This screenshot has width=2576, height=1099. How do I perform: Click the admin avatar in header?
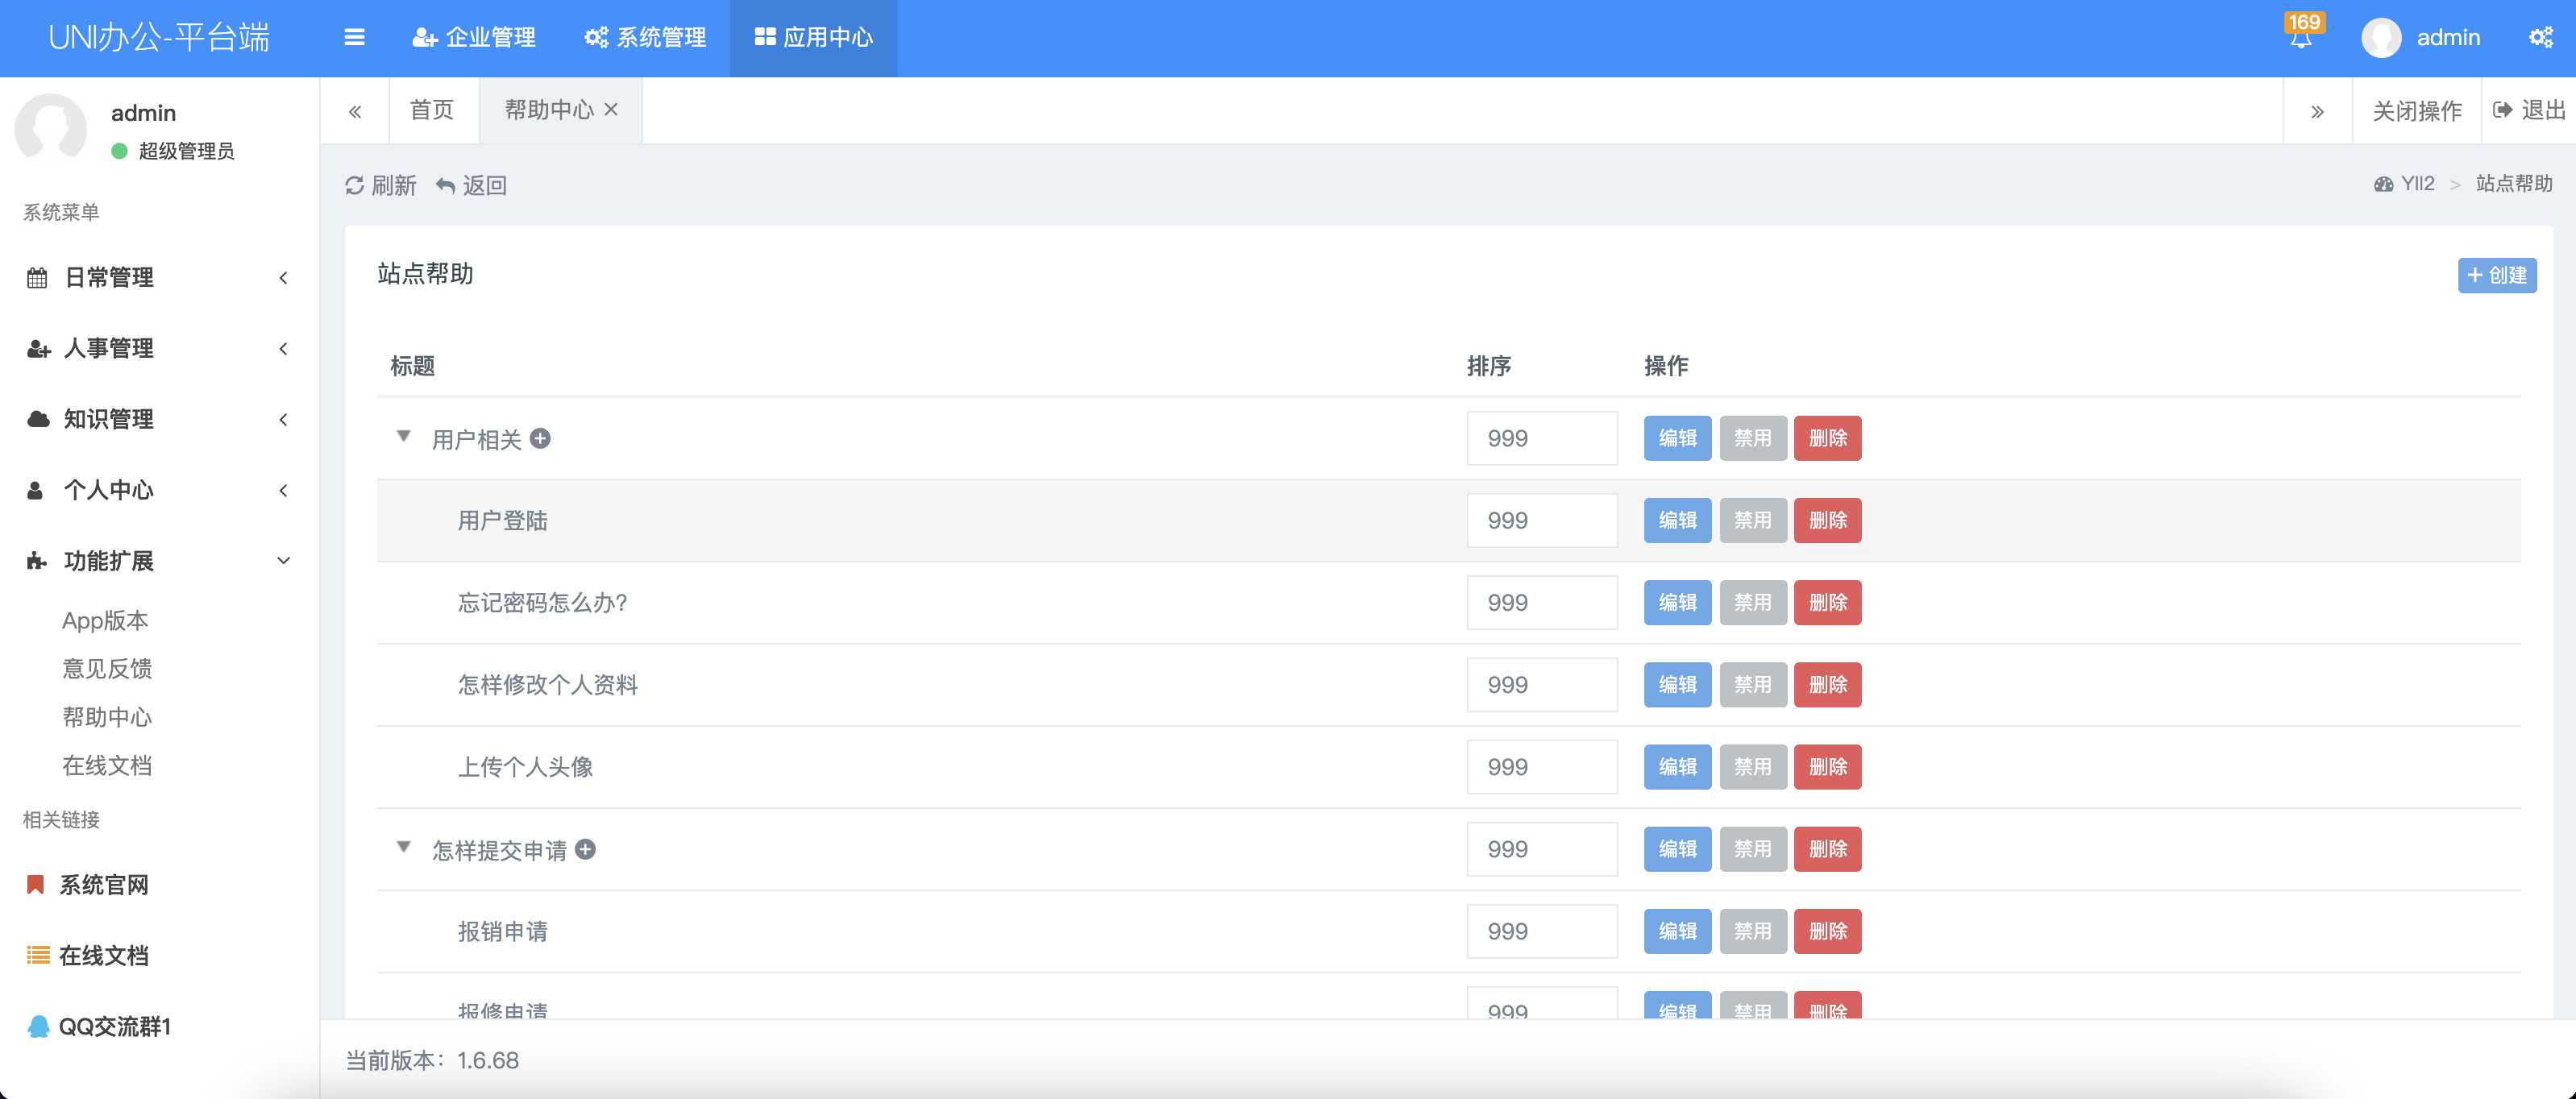2381,38
